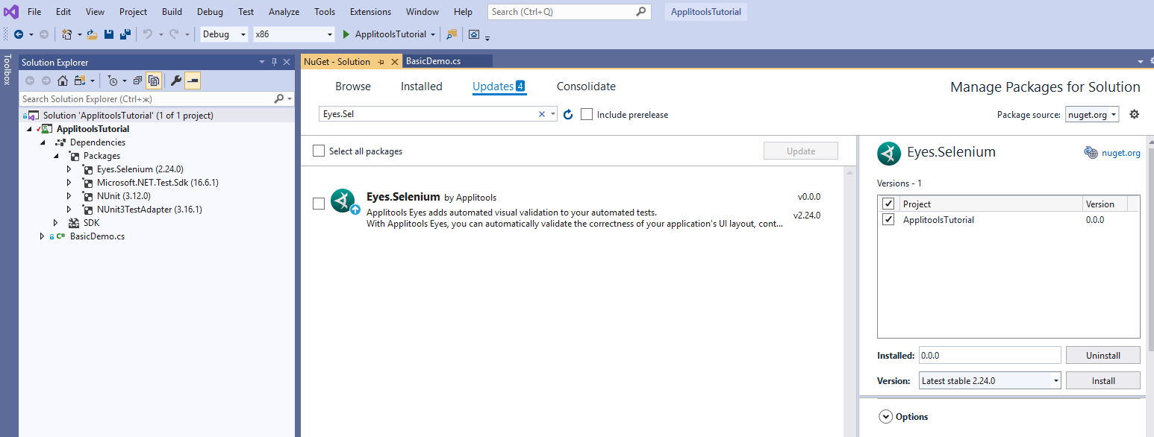Click the Find in Files toolbar icon
Screen dimensions: 1154x437
[x=451, y=34]
